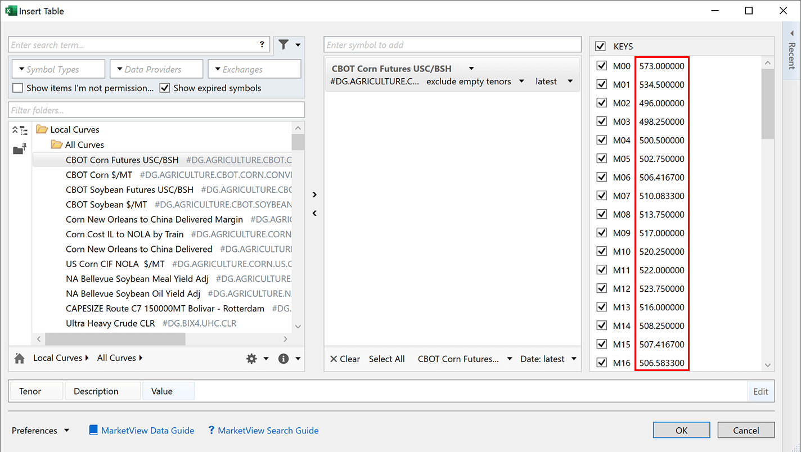Screen dimensions: 801x452
Task: Toggle Show items I'm not permissioned
Action: (17, 88)
